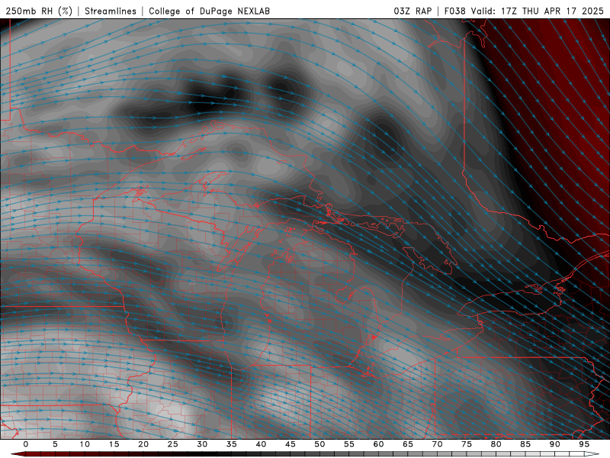Click the "College of DuPage NEXLAB" text
This screenshot has height=458, width=610.
point(209,11)
